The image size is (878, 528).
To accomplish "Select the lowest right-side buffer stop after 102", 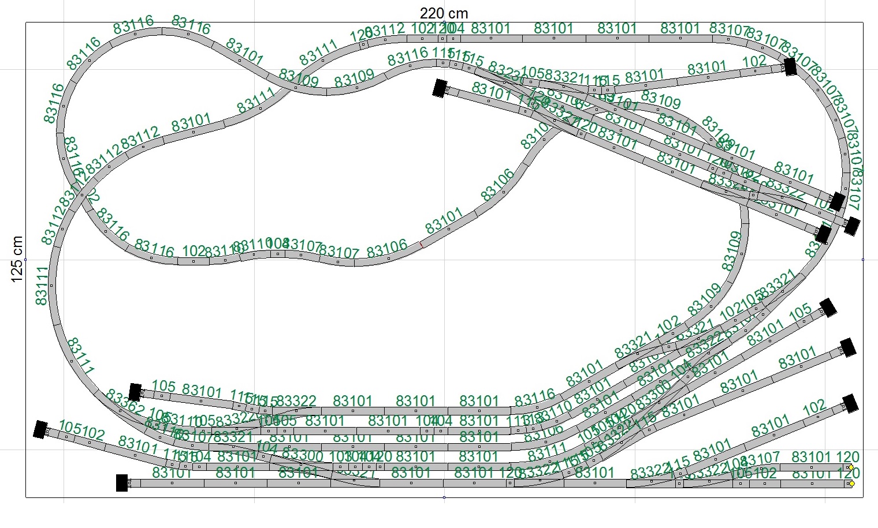I will click(x=849, y=403).
